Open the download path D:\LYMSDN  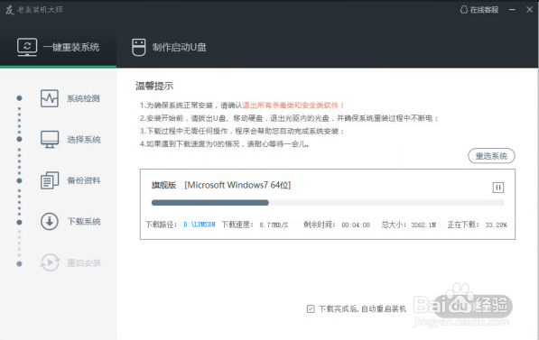(200, 225)
